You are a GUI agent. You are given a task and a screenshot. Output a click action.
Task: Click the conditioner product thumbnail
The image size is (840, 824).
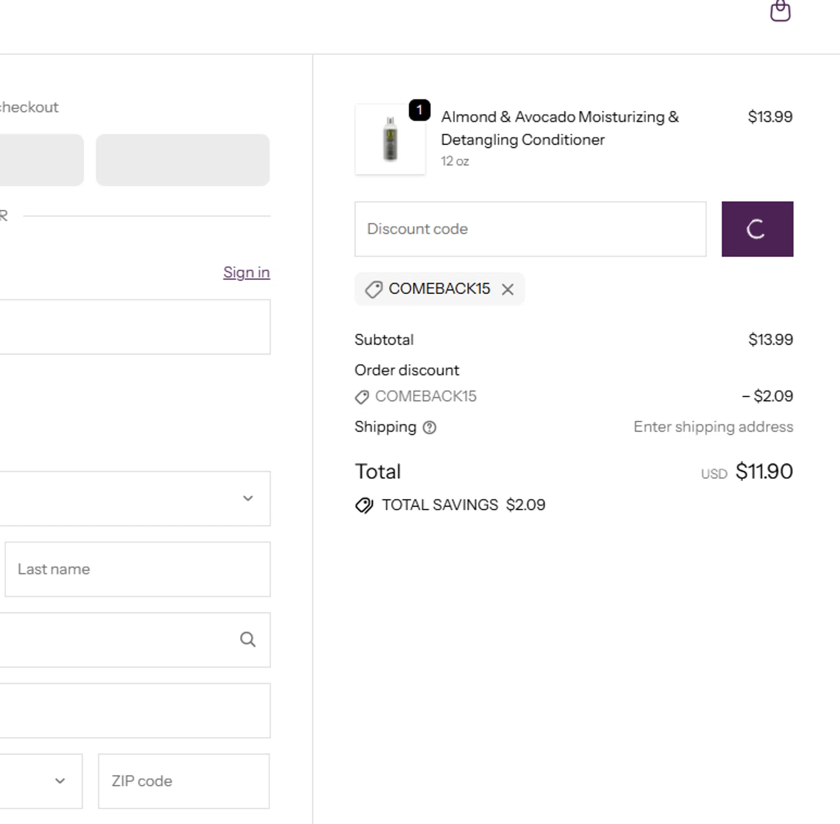pos(390,140)
